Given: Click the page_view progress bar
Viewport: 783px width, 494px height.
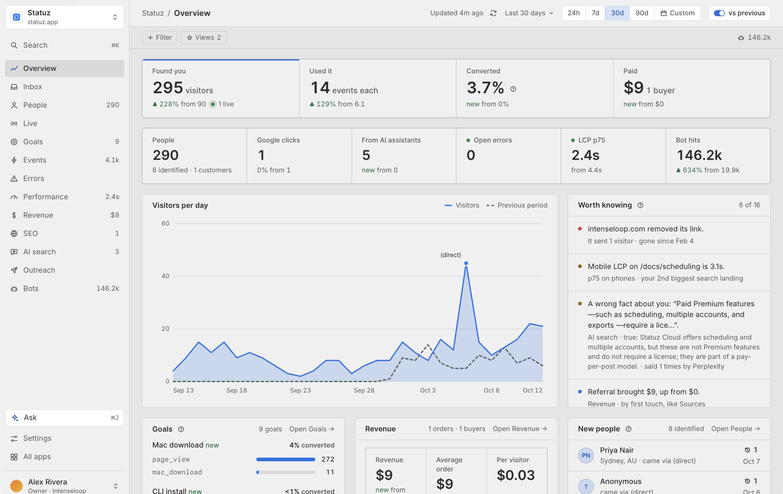Looking at the screenshot, I should click(286, 460).
